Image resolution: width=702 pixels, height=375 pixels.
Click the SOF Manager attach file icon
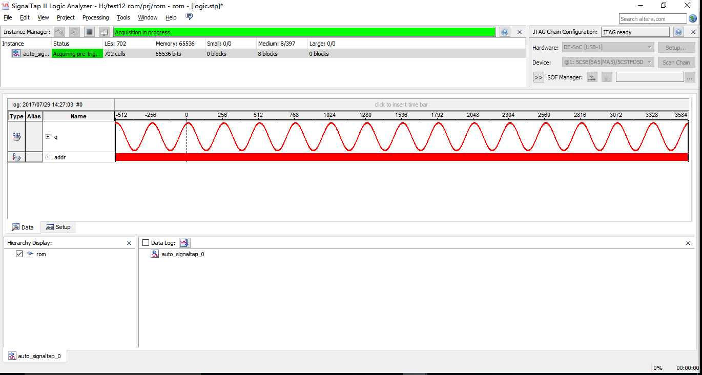click(607, 77)
